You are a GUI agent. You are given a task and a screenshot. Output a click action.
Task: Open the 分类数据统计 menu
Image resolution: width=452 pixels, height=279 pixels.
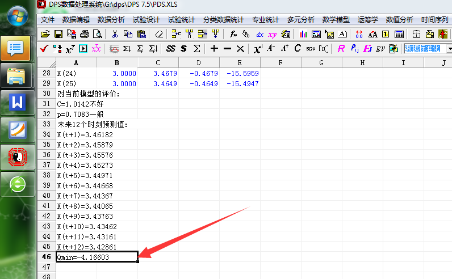click(x=223, y=20)
